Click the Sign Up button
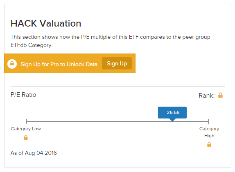 pyautogui.click(x=117, y=63)
